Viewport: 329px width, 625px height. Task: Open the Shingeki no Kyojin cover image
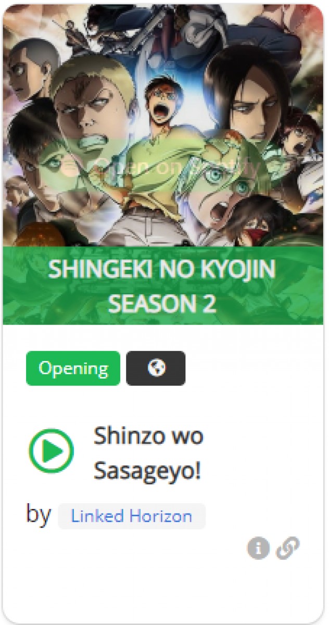[x=164, y=125]
